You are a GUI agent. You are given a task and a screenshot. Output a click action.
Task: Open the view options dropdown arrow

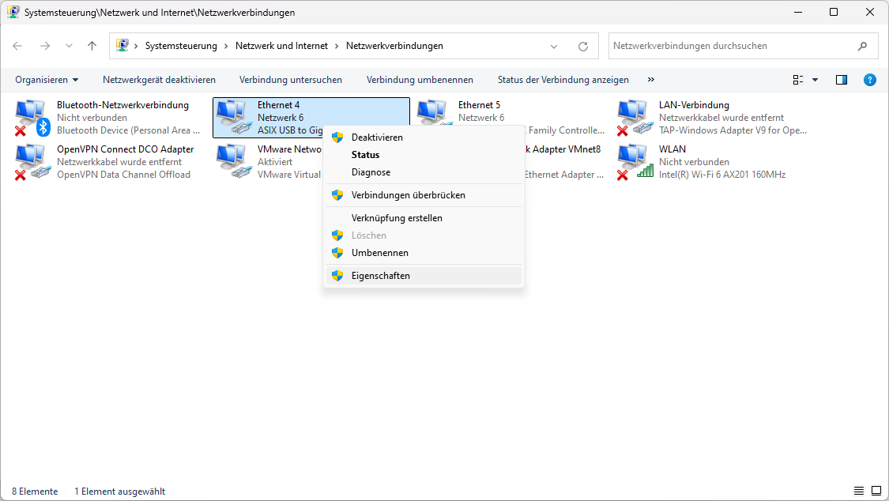pyautogui.click(x=815, y=80)
